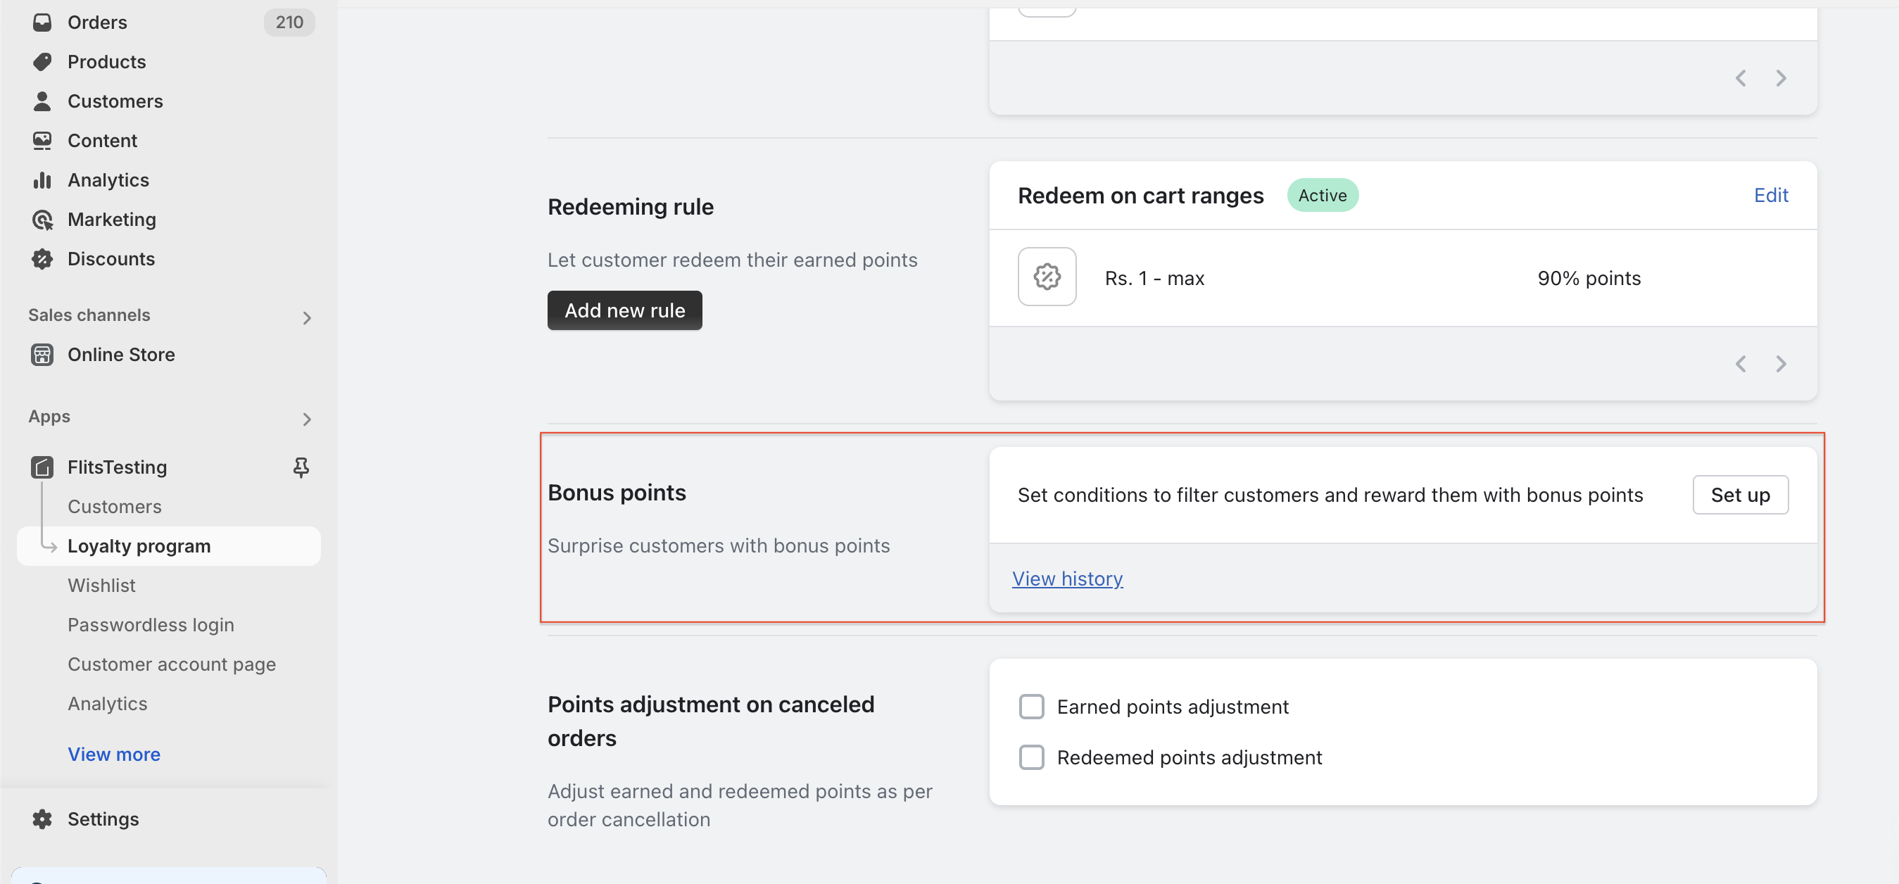Click the discount icon beside Rs. 1 - max
The height and width of the screenshot is (884, 1899).
coord(1047,277)
